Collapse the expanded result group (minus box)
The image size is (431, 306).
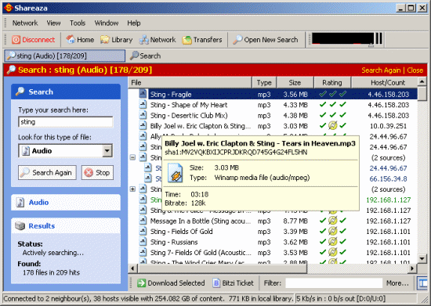tap(132, 157)
